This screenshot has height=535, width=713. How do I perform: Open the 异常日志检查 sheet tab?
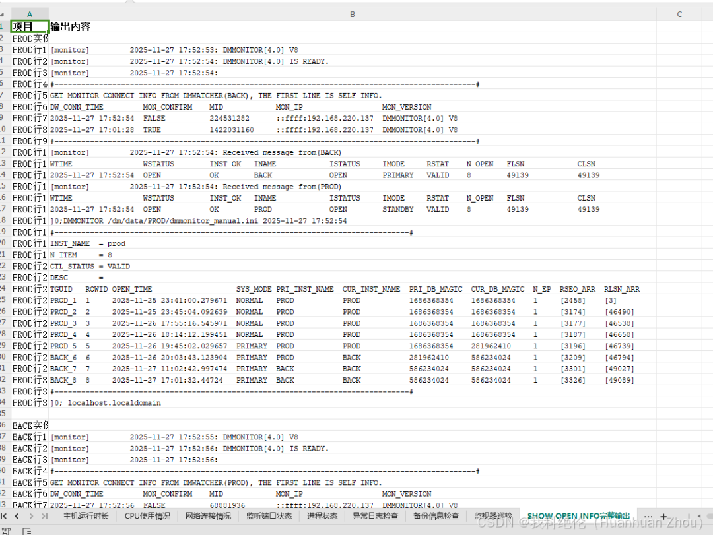click(375, 516)
